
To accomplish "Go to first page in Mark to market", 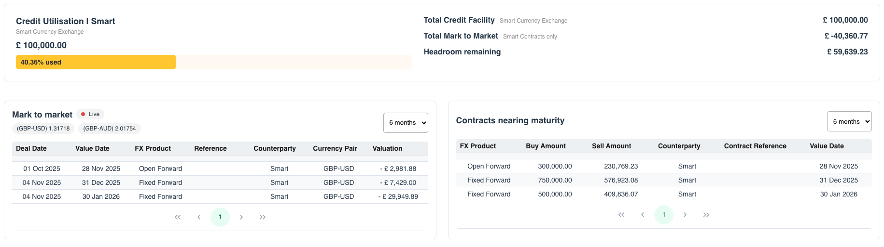I will (178, 217).
